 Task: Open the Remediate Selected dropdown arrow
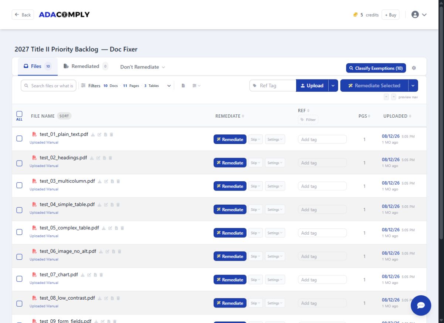point(413,85)
